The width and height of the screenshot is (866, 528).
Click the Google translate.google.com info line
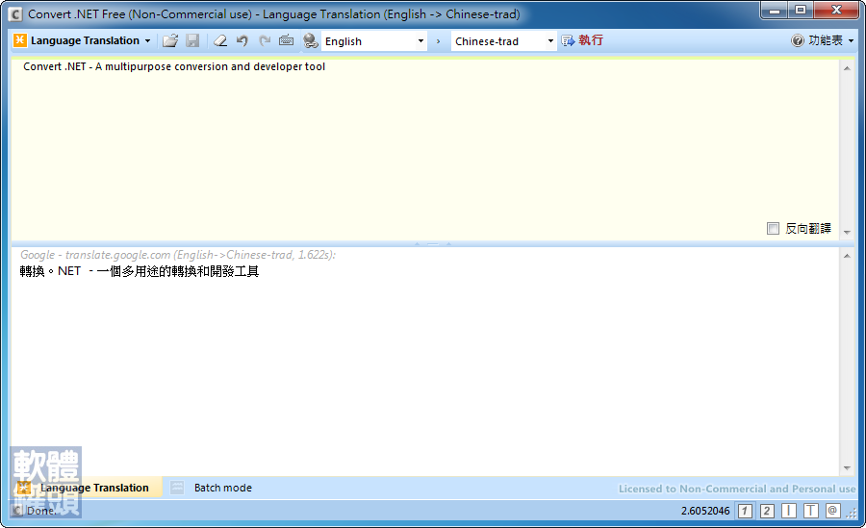[x=178, y=255]
